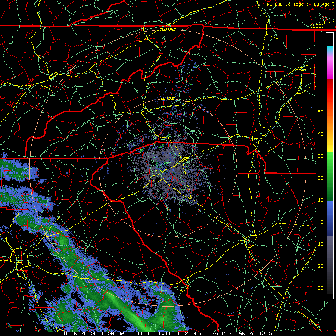336x336 pixels.
Task: Click the 40 value on the dBZ scale
Action: pos(321,134)
